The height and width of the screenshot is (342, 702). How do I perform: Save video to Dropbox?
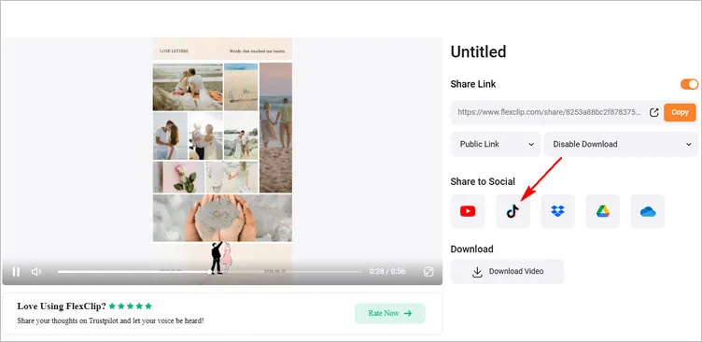pyautogui.click(x=558, y=211)
